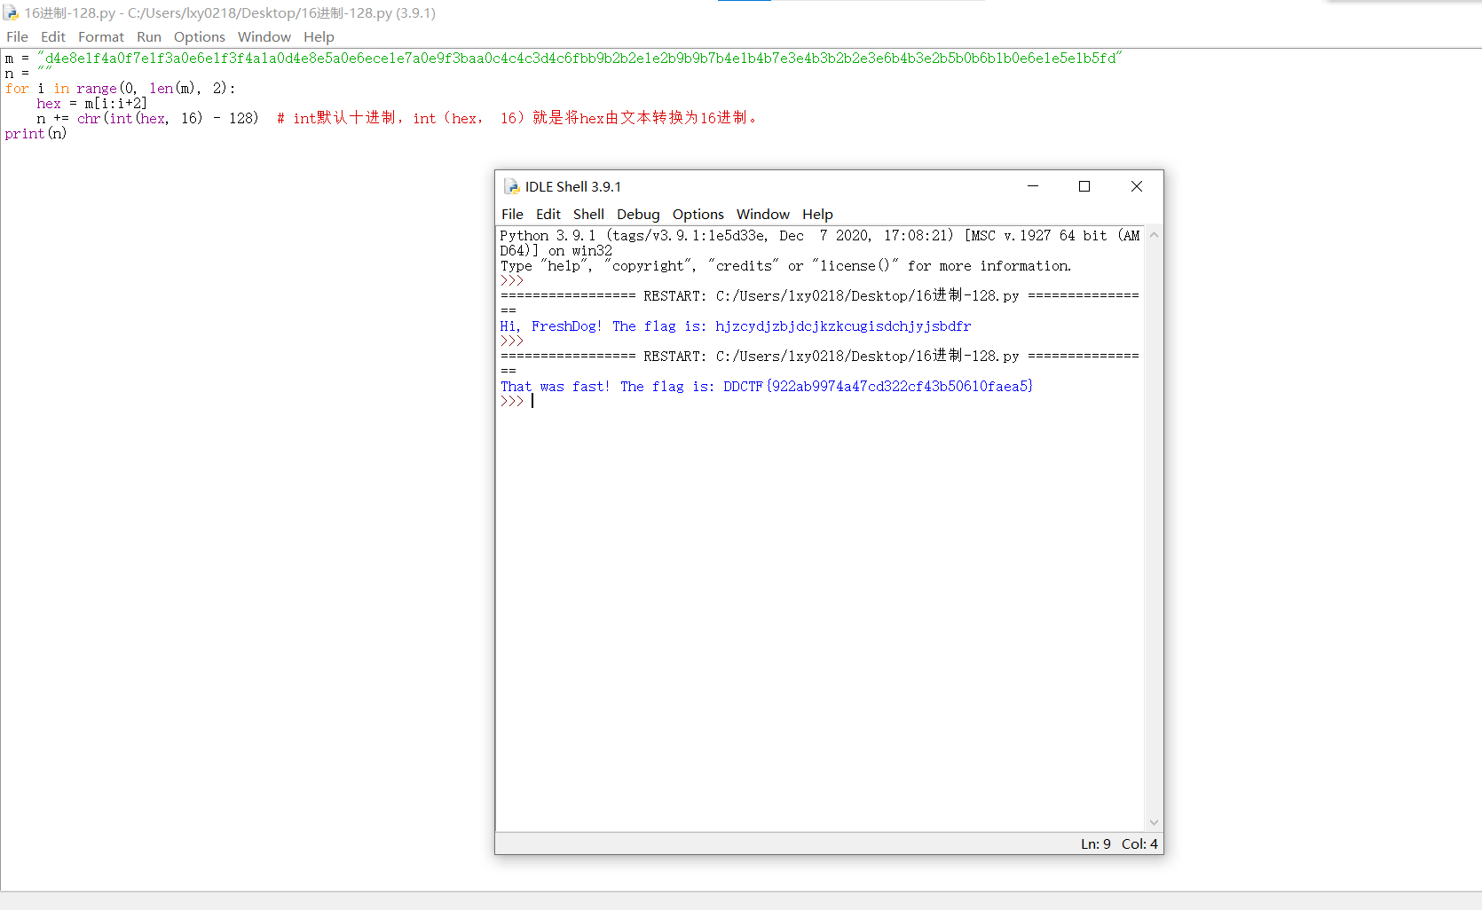Open the shell's Help menu
Screen dimensions: 1482x910
pos(816,215)
